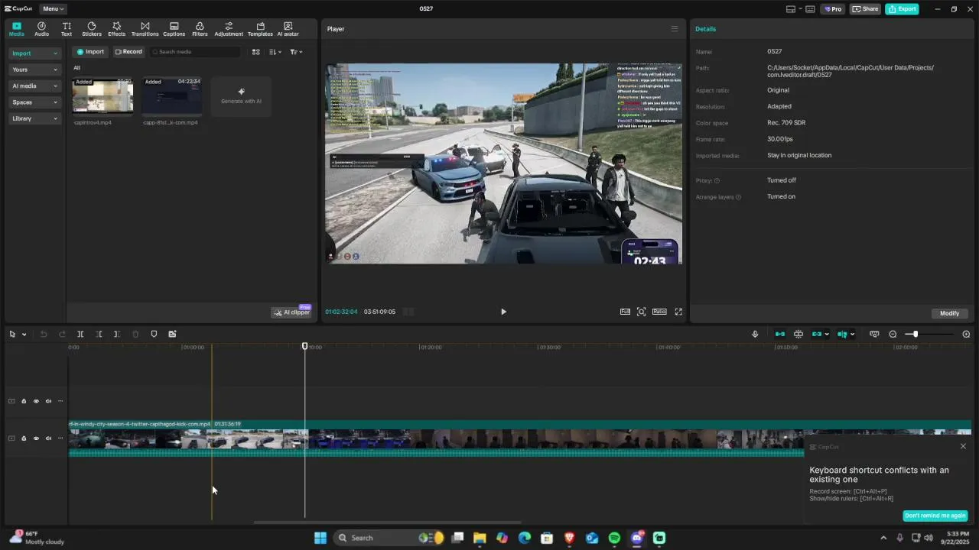The height and width of the screenshot is (550, 979).
Task: Open the AI avatar panel
Action: pyautogui.click(x=288, y=29)
